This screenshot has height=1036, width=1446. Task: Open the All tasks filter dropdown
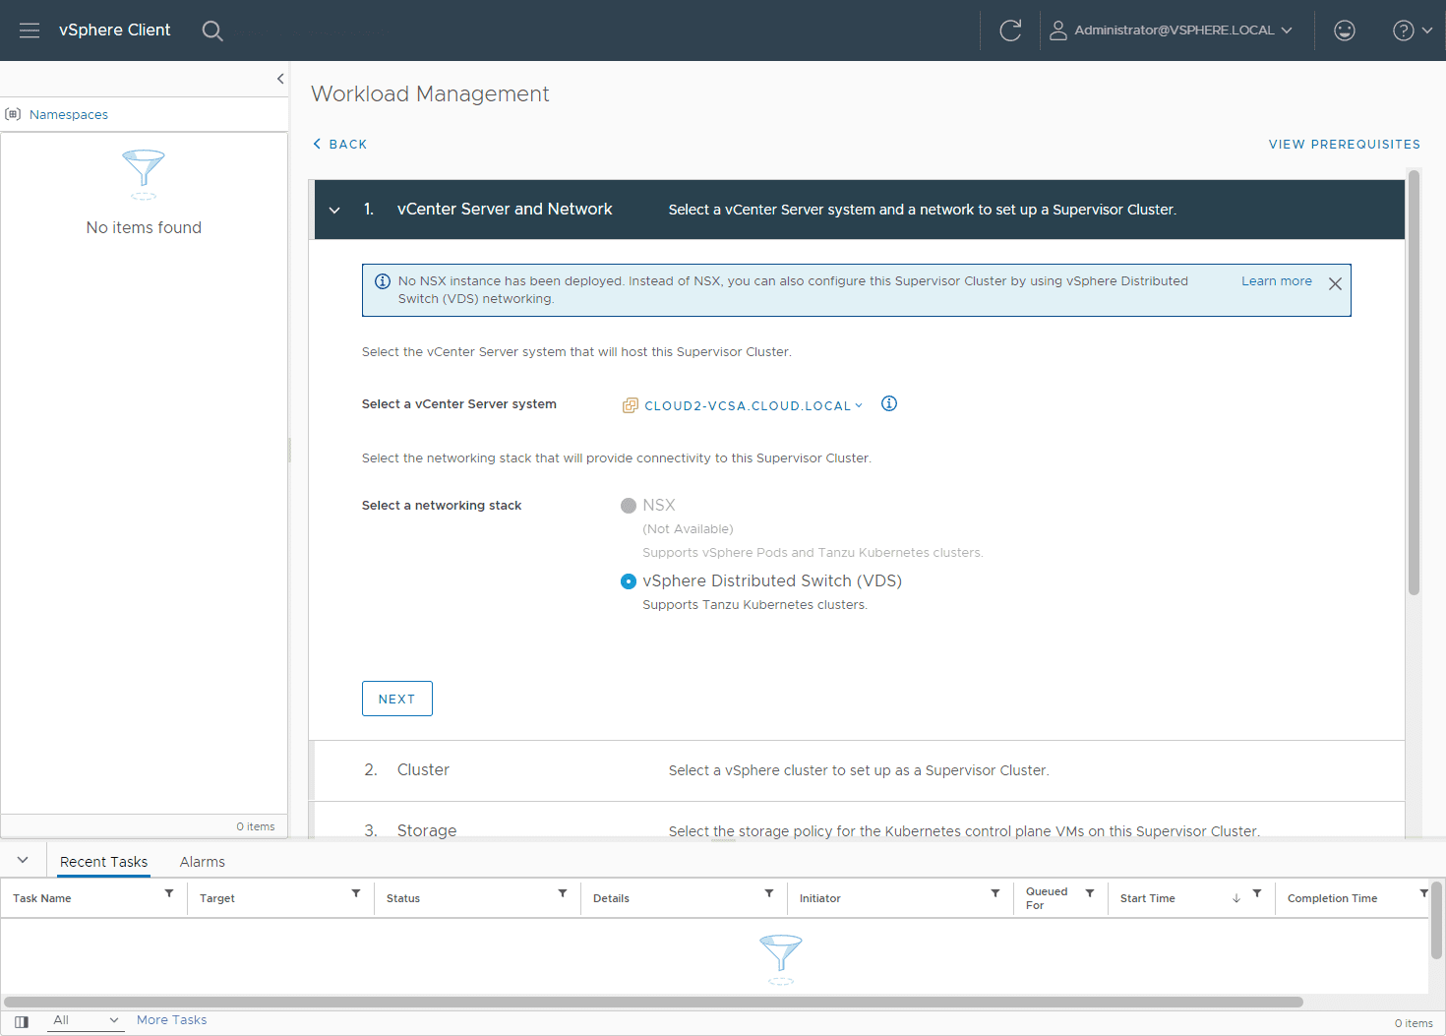(x=86, y=1020)
